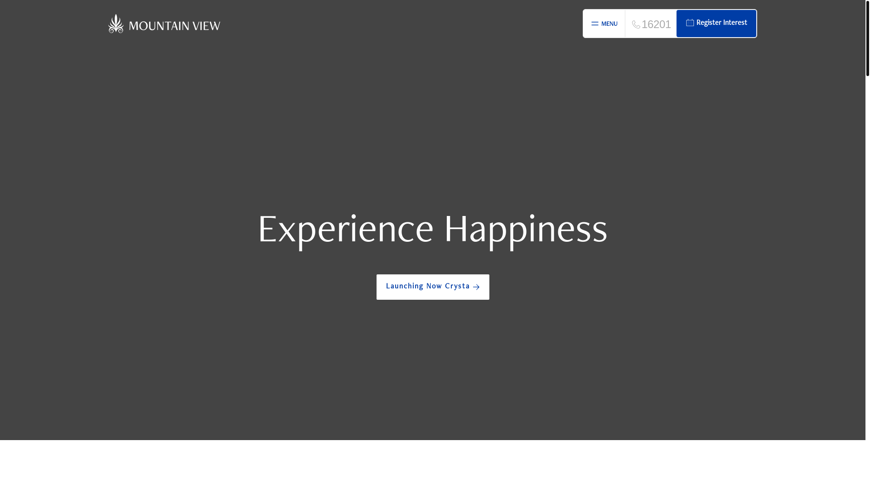The height and width of the screenshot is (489, 870).
Task: Open the Launching Now Crysta link
Action: [433, 287]
